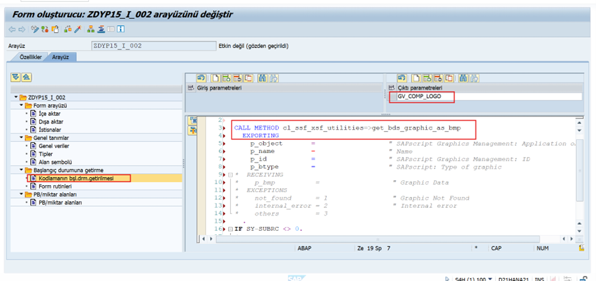Screen dimensions: 596x281
Task: Click the code editor horizontal scrollbar
Action: click(x=378, y=238)
